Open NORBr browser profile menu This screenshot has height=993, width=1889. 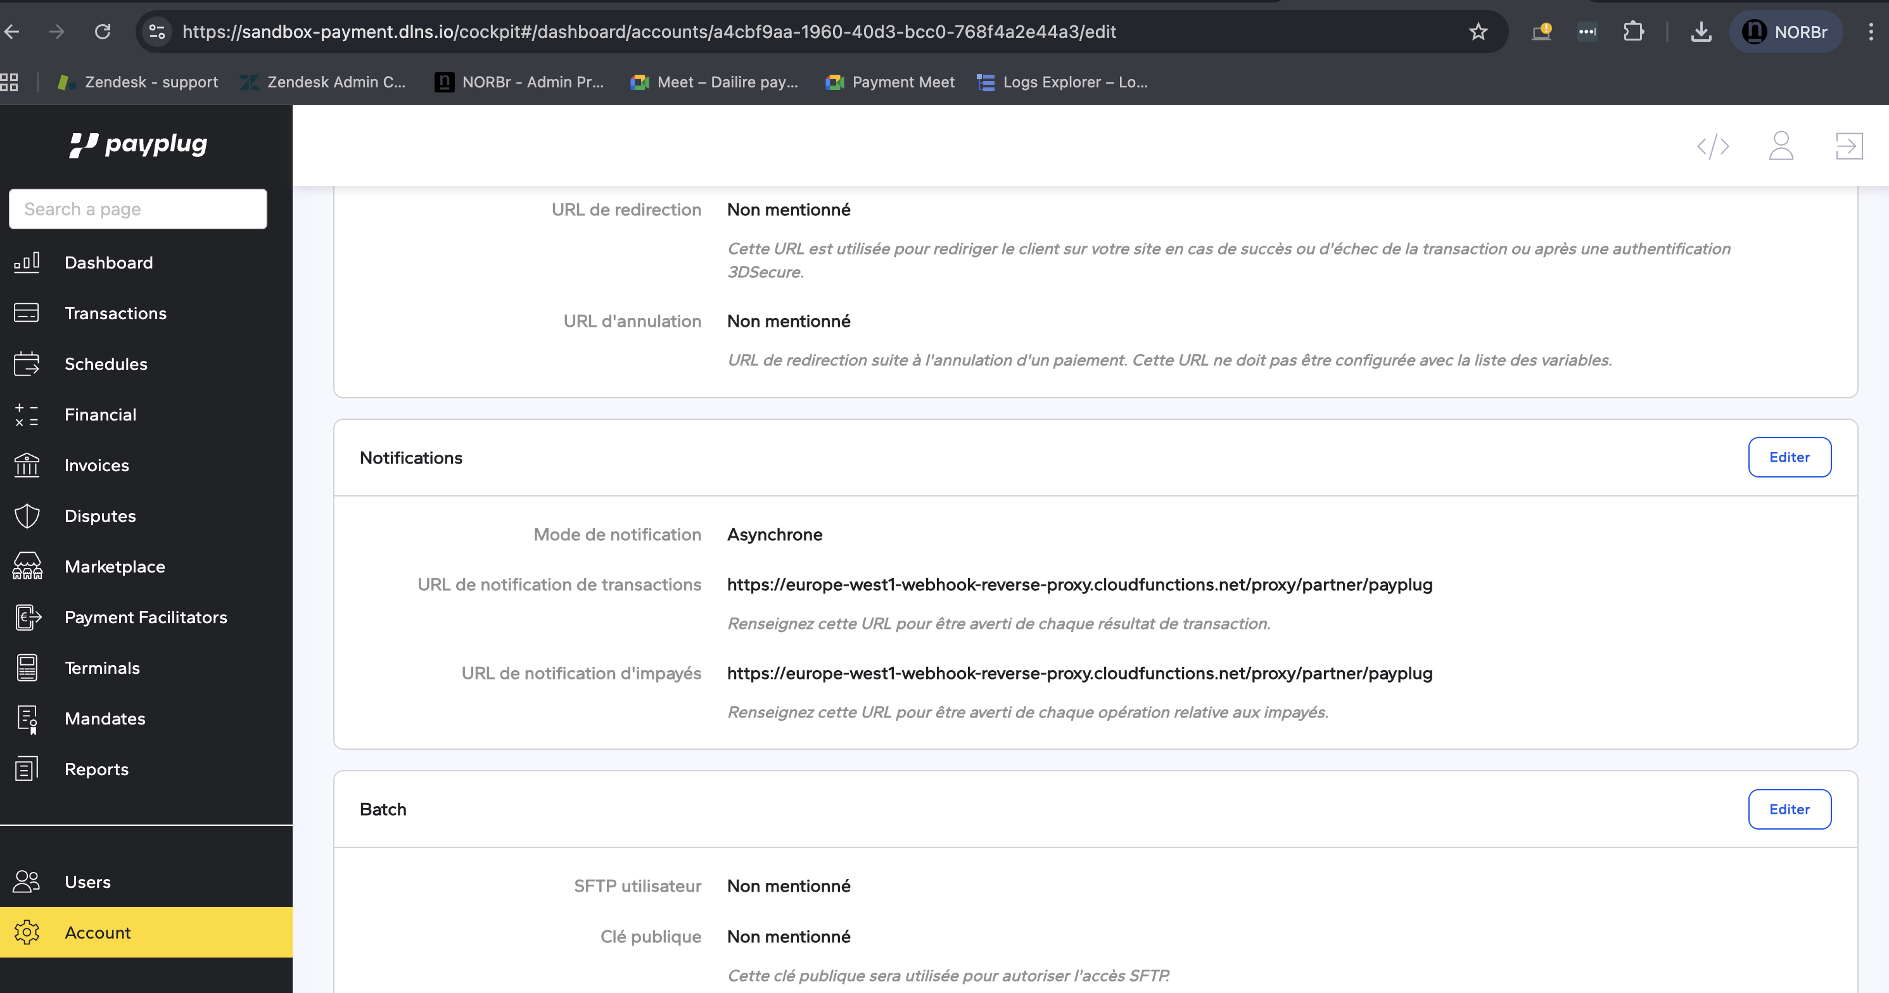1785,32
